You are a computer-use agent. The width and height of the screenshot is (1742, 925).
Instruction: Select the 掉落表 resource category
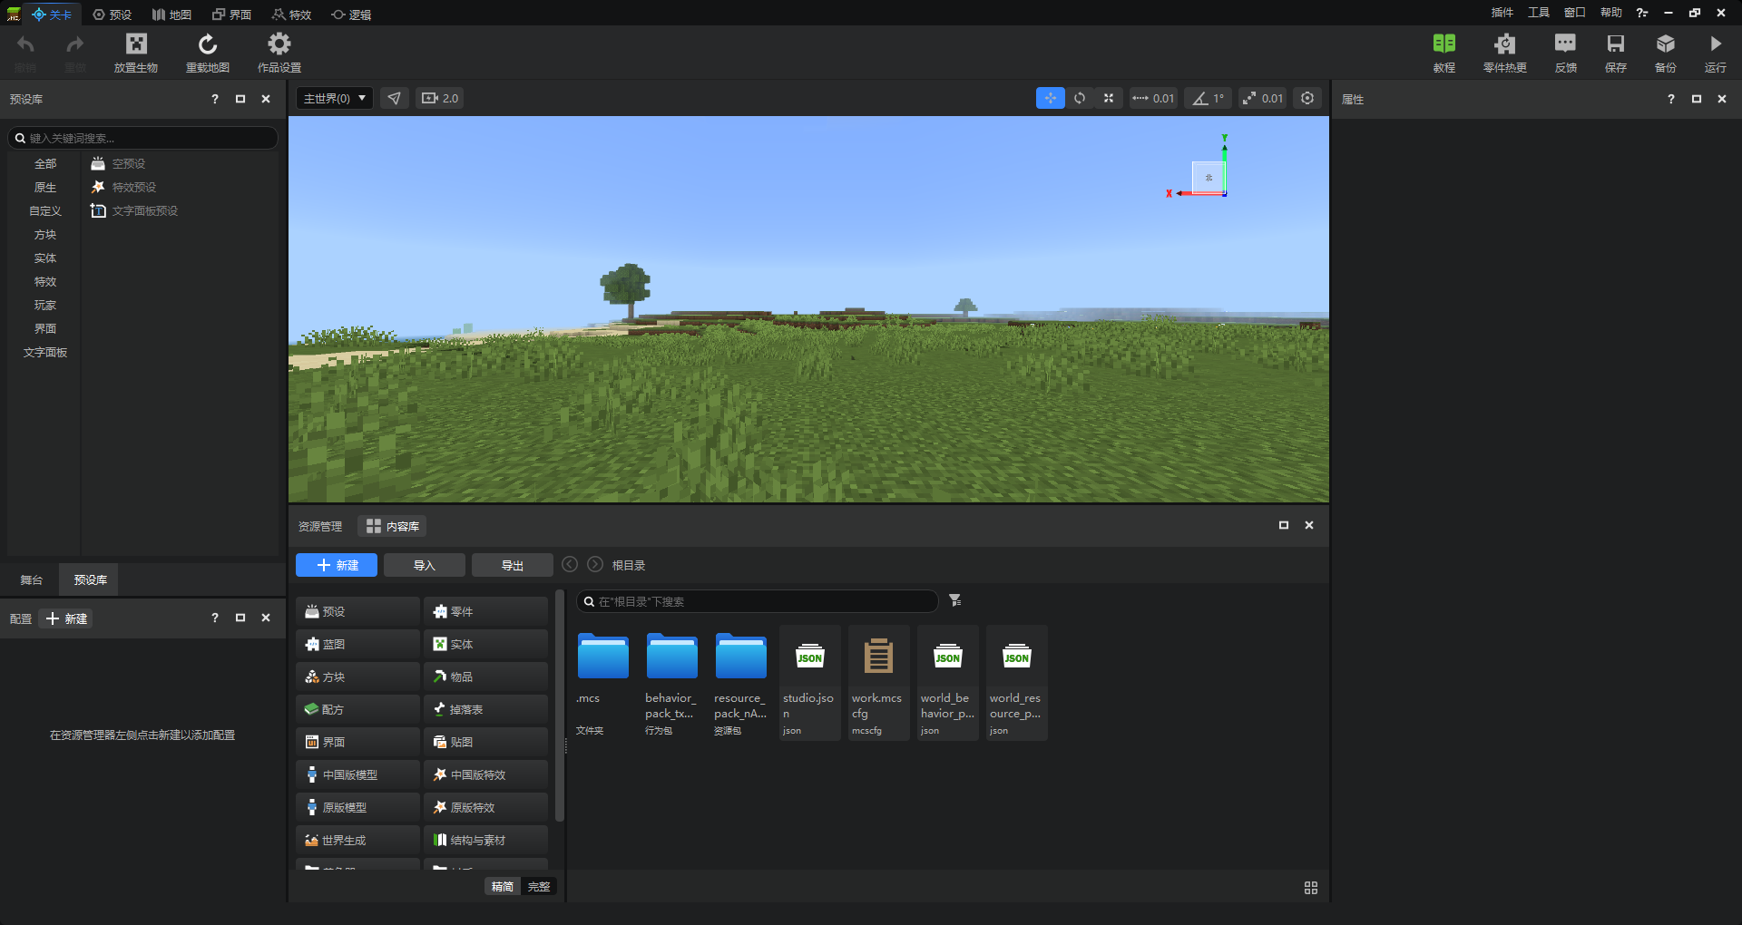pyautogui.click(x=486, y=709)
